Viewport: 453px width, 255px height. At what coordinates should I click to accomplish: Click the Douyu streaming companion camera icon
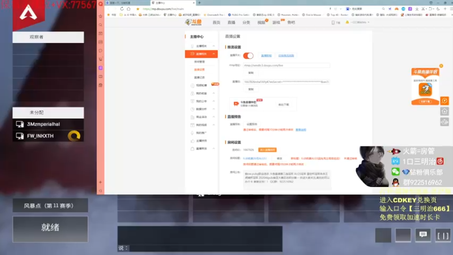click(236, 104)
